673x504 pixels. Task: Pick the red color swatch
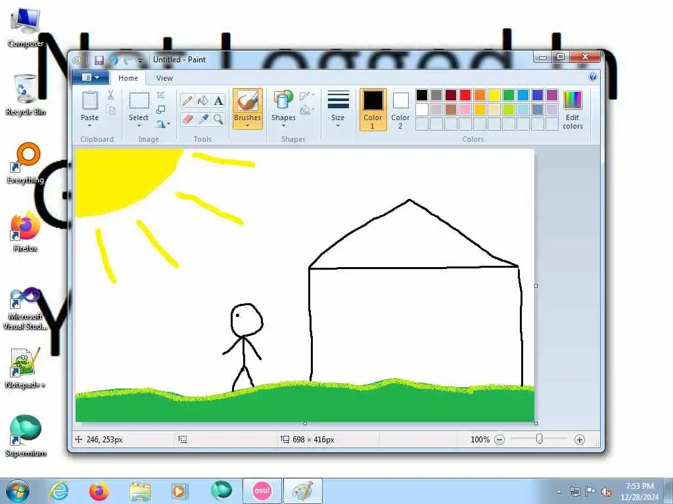465,95
